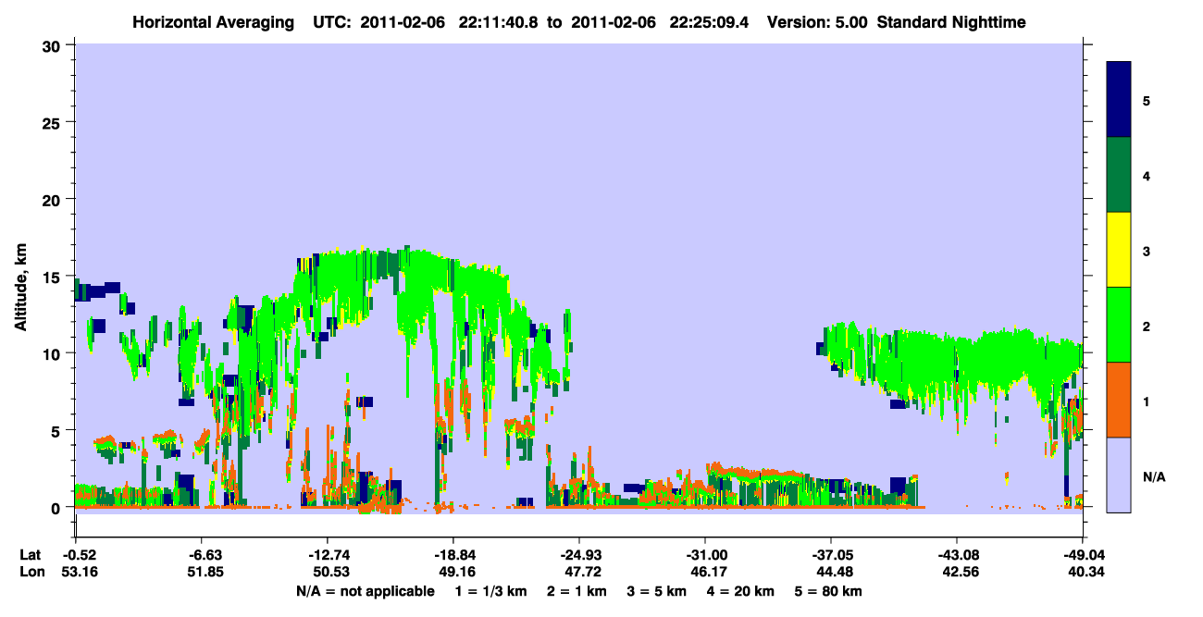Click the yellow colorbar segment labeled 3
This screenshot has height=617, width=1203.
[x=1119, y=250]
